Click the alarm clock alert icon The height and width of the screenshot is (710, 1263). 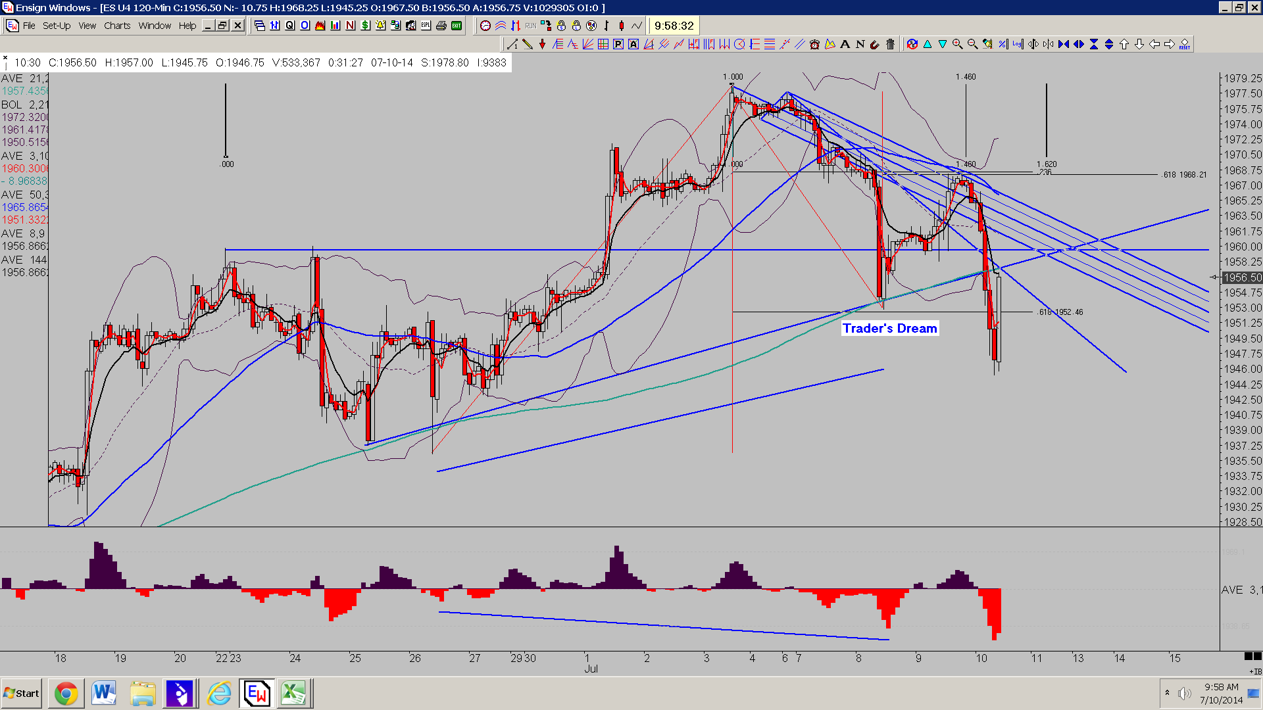[x=814, y=44]
